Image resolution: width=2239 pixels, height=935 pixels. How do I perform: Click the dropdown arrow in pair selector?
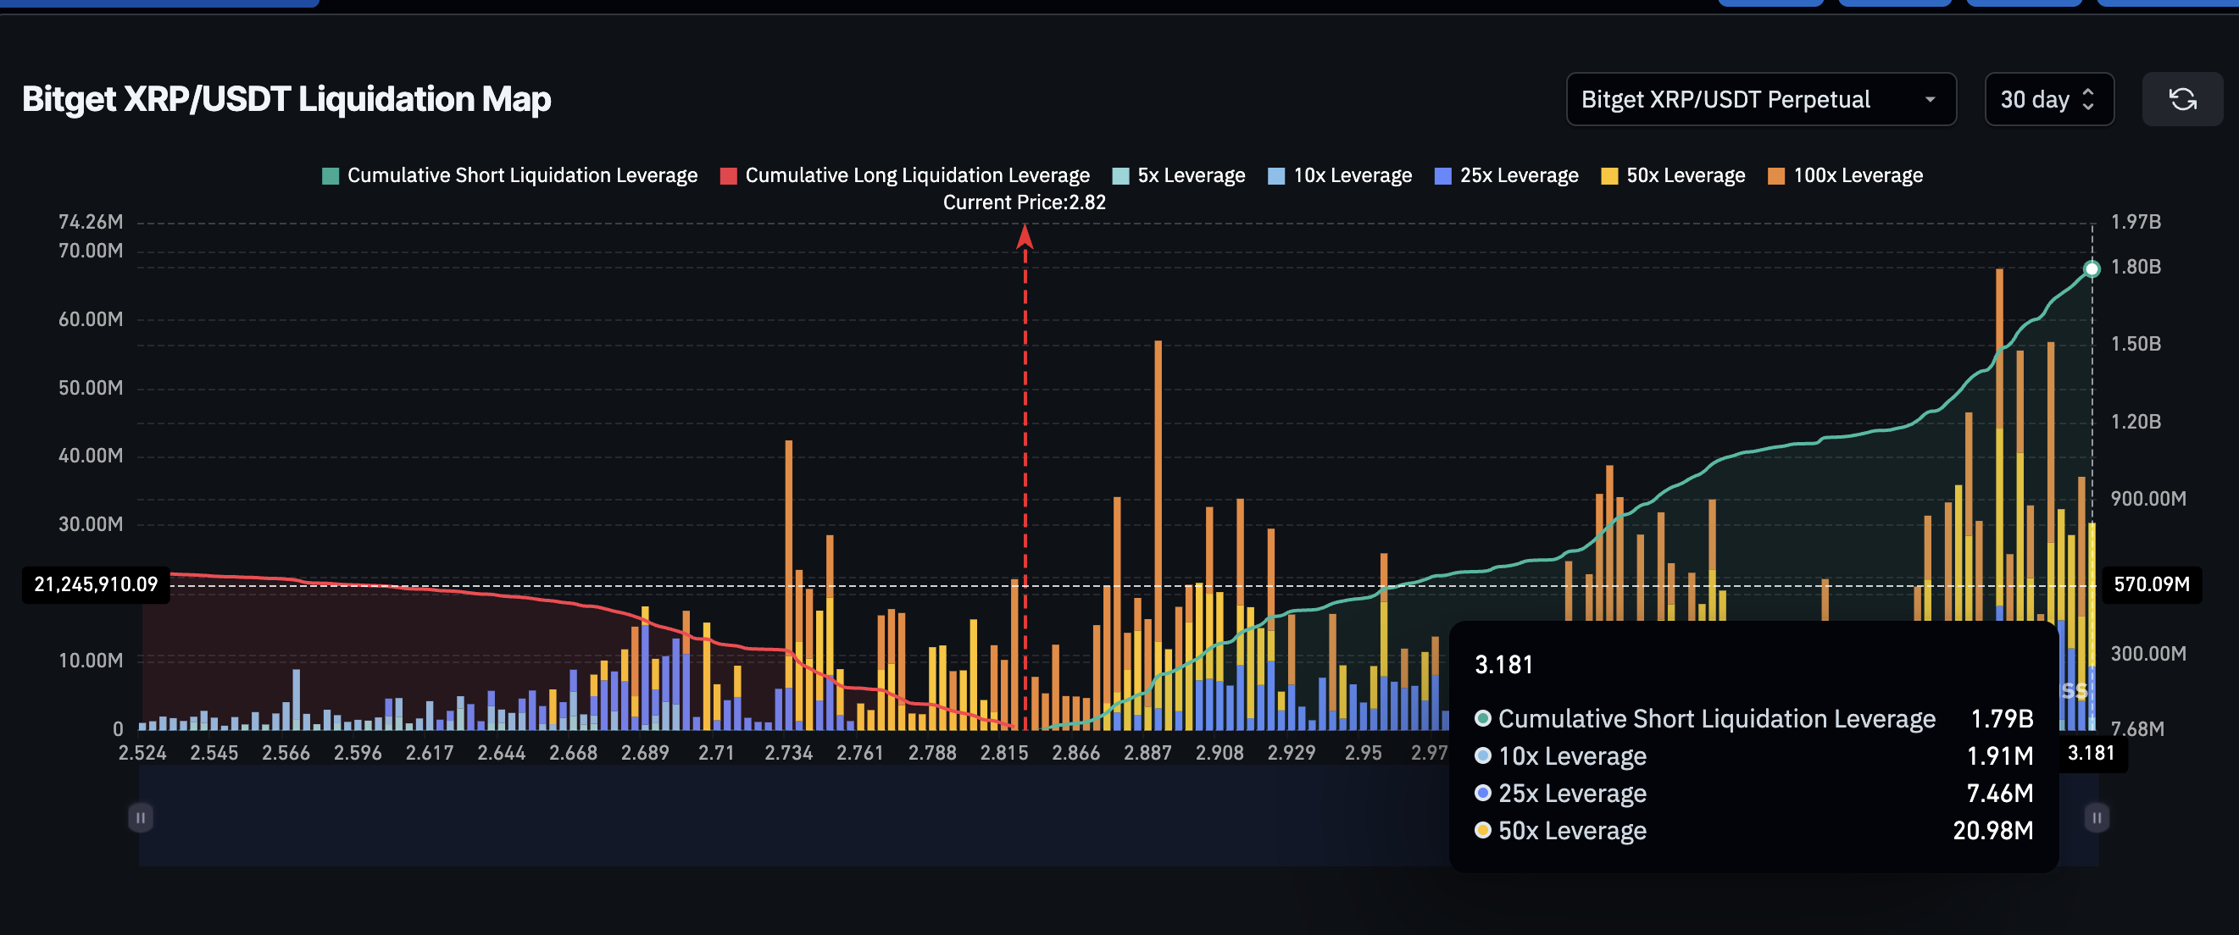[x=1930, y=100]
